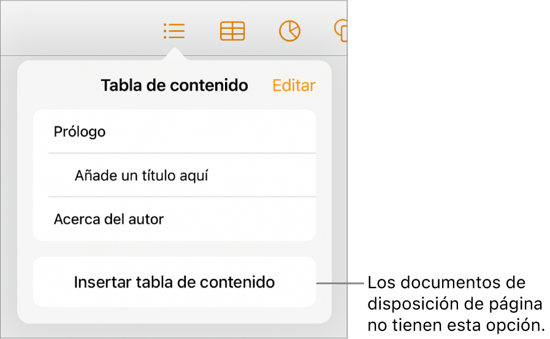
Task: Select the "Añade un título aquí" entry
Action: pos(174,175)
